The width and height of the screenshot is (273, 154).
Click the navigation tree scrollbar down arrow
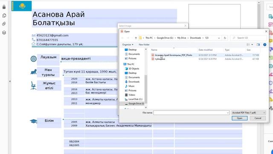[x=146, y=107]
